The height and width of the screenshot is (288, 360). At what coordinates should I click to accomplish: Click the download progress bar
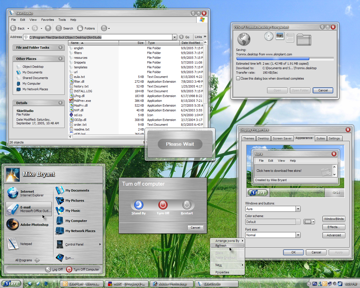pos(285,59)
